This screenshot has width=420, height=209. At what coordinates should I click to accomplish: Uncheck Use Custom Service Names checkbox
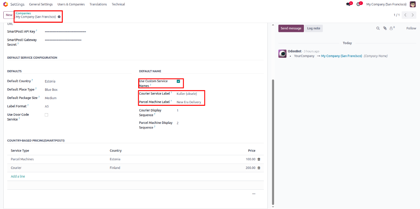(x=178, y=81)
